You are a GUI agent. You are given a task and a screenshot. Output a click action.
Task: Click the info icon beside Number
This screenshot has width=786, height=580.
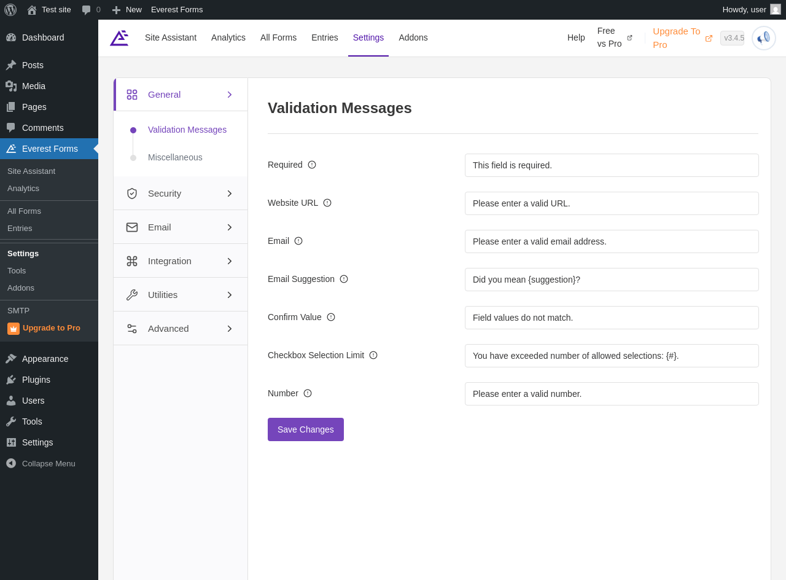[x=308, y=393]
